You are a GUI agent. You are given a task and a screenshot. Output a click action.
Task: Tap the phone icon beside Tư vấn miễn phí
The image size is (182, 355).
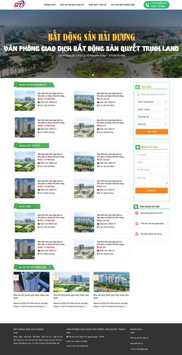[148, 5]
